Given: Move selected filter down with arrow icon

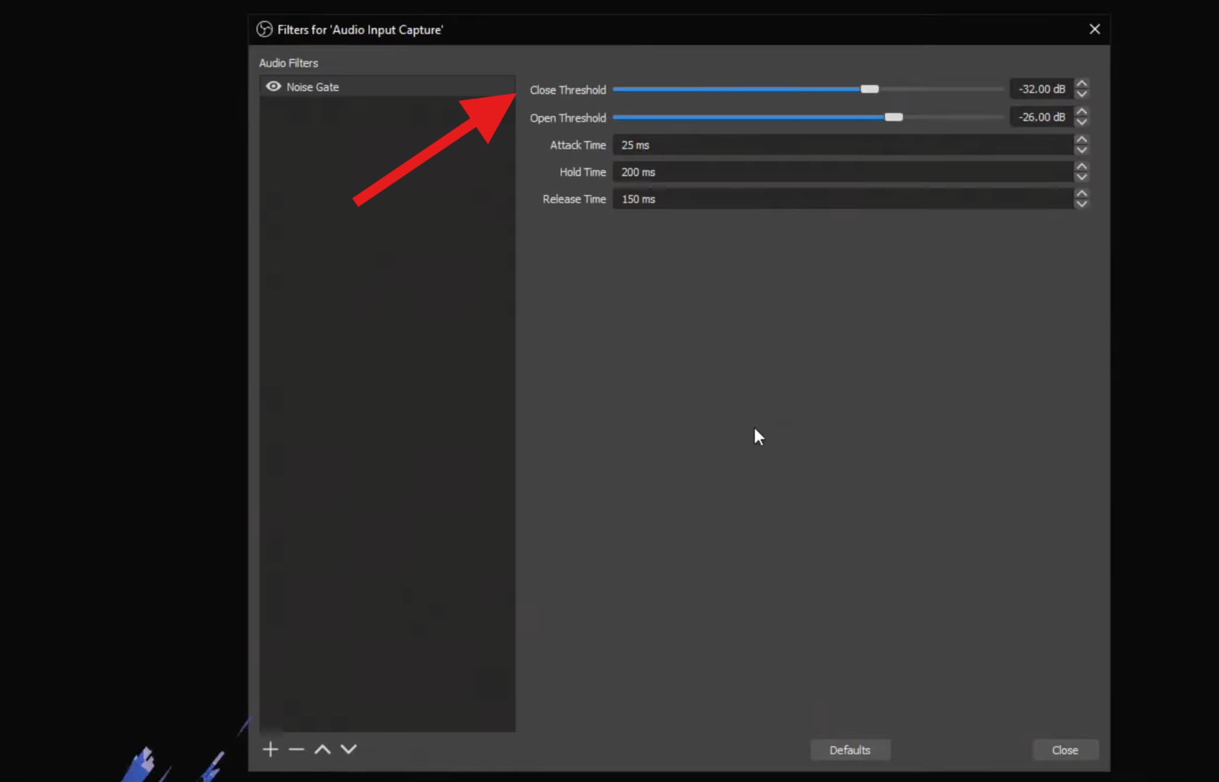Looking at the screenshot, I should pyautogui.click(x=349, y=749).
